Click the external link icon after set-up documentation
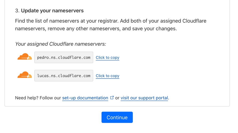 click(x=112, y=98)
